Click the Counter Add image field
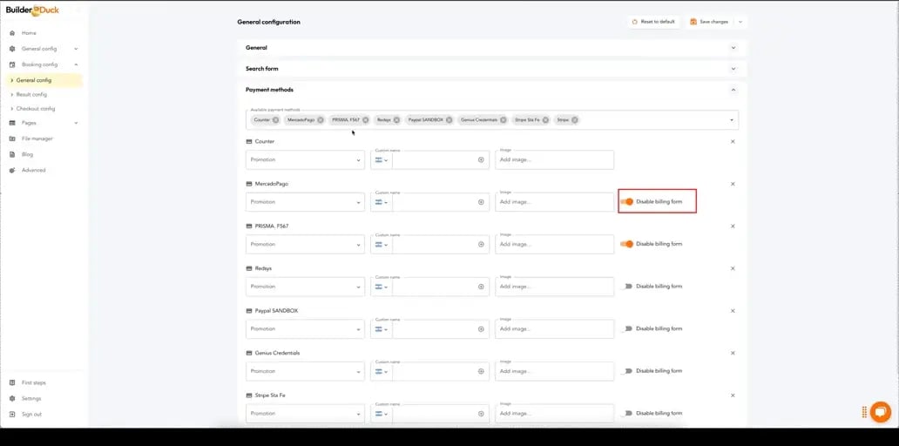This screenshot has width=899, height=446. pos(554,160)
